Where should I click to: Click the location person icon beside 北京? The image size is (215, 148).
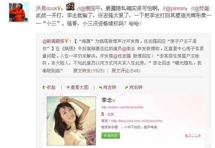[x=103, y=114]
